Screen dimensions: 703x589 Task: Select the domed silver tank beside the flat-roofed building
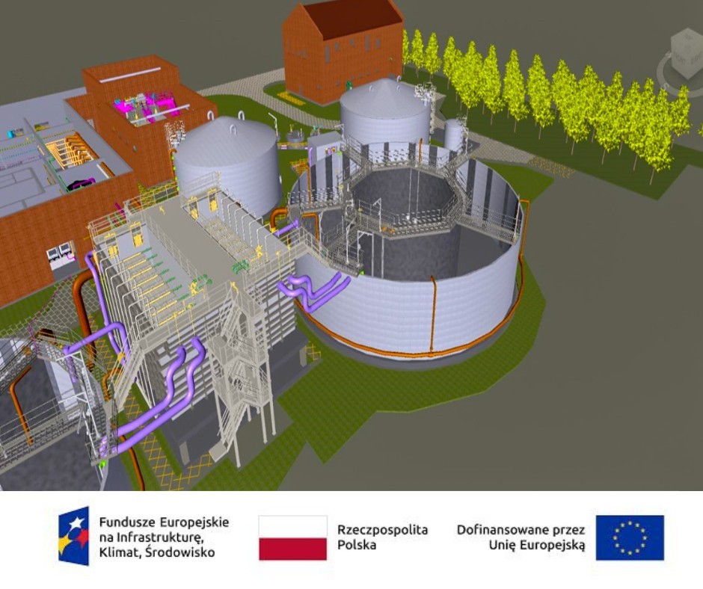click(227, 166)
